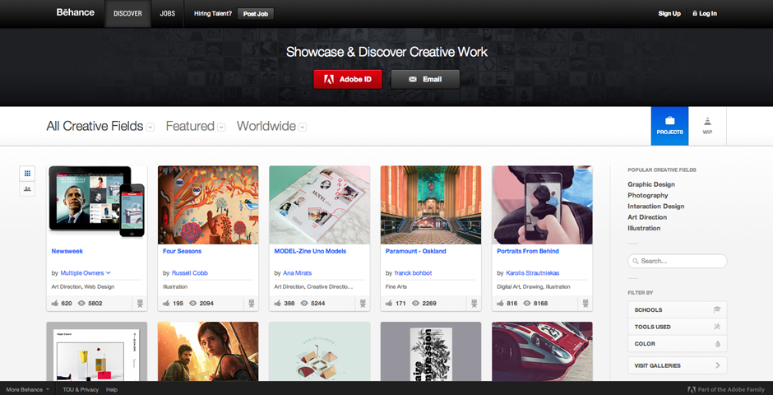Filter by Interaction Design field
Viewport: 773px width, 395px height.
pos(655,206)
